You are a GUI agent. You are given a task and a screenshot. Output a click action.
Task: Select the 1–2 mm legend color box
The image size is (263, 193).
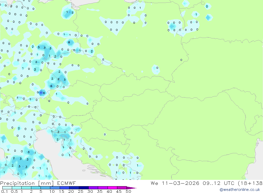tap(26, 188)
